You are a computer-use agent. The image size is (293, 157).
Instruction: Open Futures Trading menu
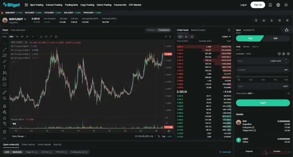(x=54, y=5)
